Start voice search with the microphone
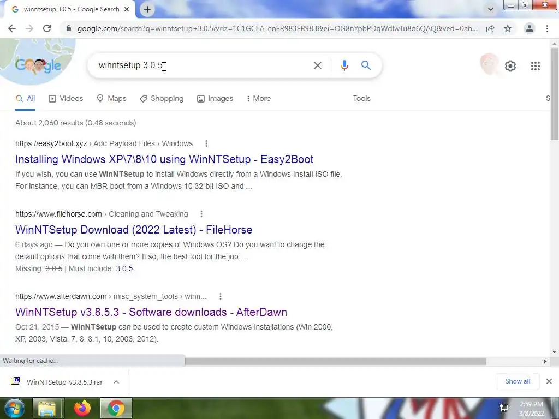Screen dimensions: 559x419 coord(344,65)
